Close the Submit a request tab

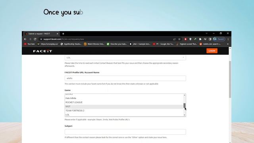(57, 34)
